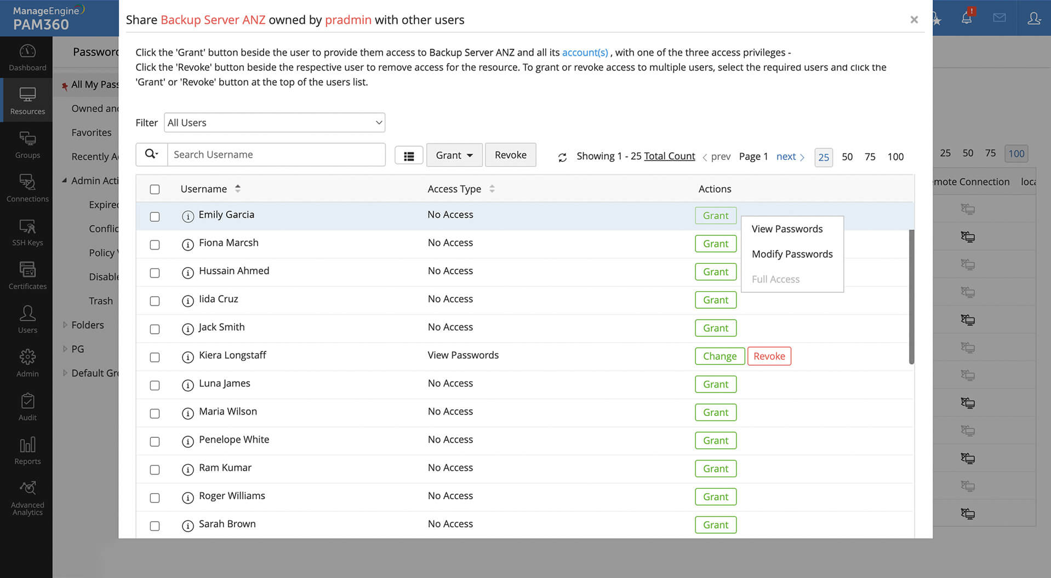This screenshot has width=1051, height=578.
Task: Click the refresh icon beside Showing
Action: (x=562, y=158)
